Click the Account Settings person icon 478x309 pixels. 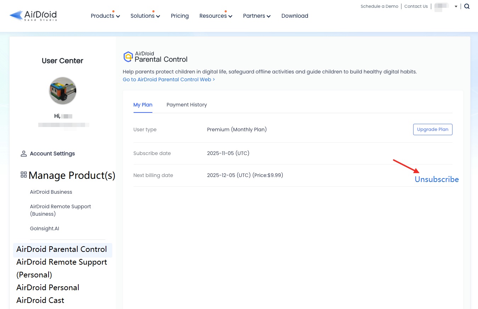pos(23,153)
